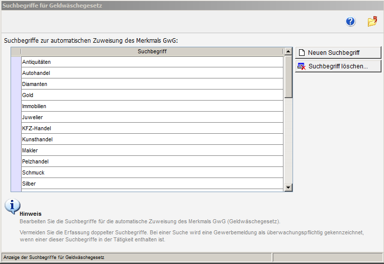
Task: Select the Diamanten entry
Action: pos(152,84)
